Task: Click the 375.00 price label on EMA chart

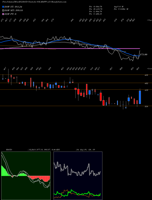Action: (x=144, y=55)
